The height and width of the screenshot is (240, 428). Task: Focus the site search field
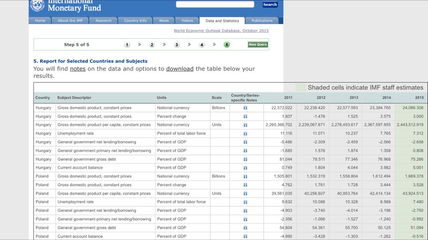(x=215, y=4)
